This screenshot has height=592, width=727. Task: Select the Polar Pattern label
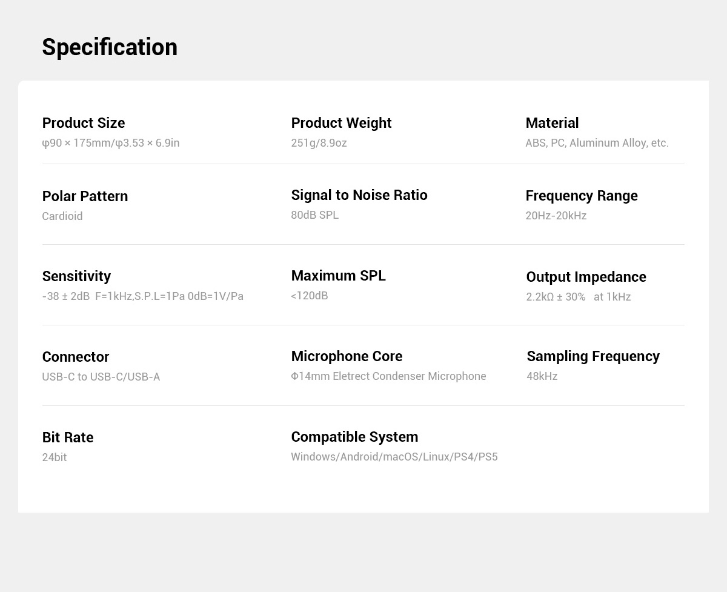tap(85, 196)
